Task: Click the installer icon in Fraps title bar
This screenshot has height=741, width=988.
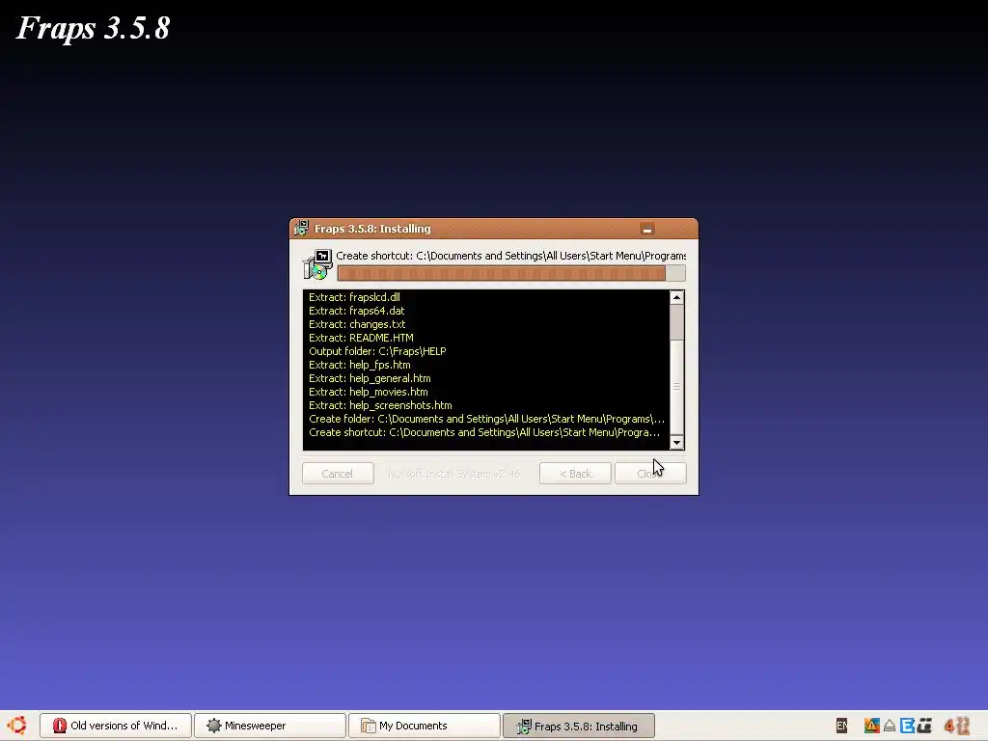Action: coord(302,228)
